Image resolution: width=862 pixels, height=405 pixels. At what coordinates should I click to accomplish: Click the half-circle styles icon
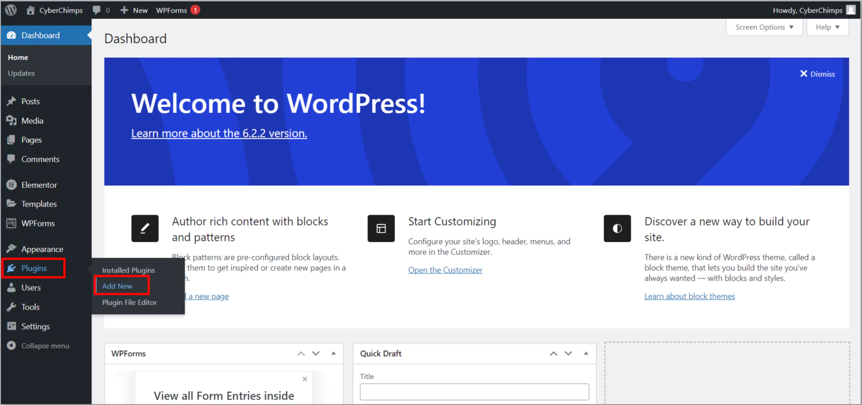pos(617,228)
